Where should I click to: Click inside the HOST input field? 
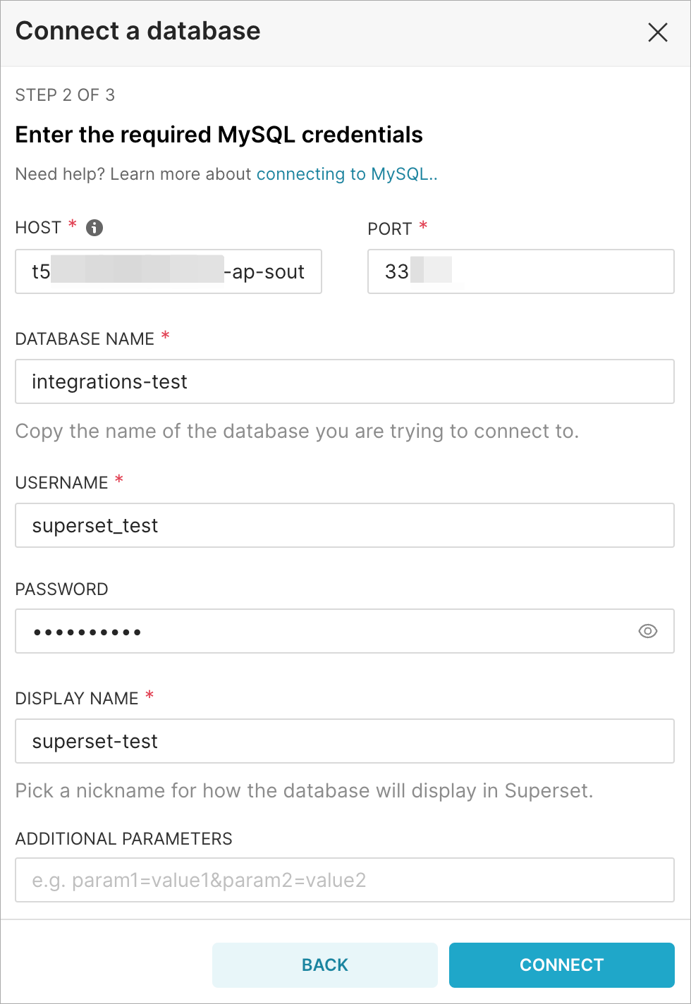click(x=168, y=271)
